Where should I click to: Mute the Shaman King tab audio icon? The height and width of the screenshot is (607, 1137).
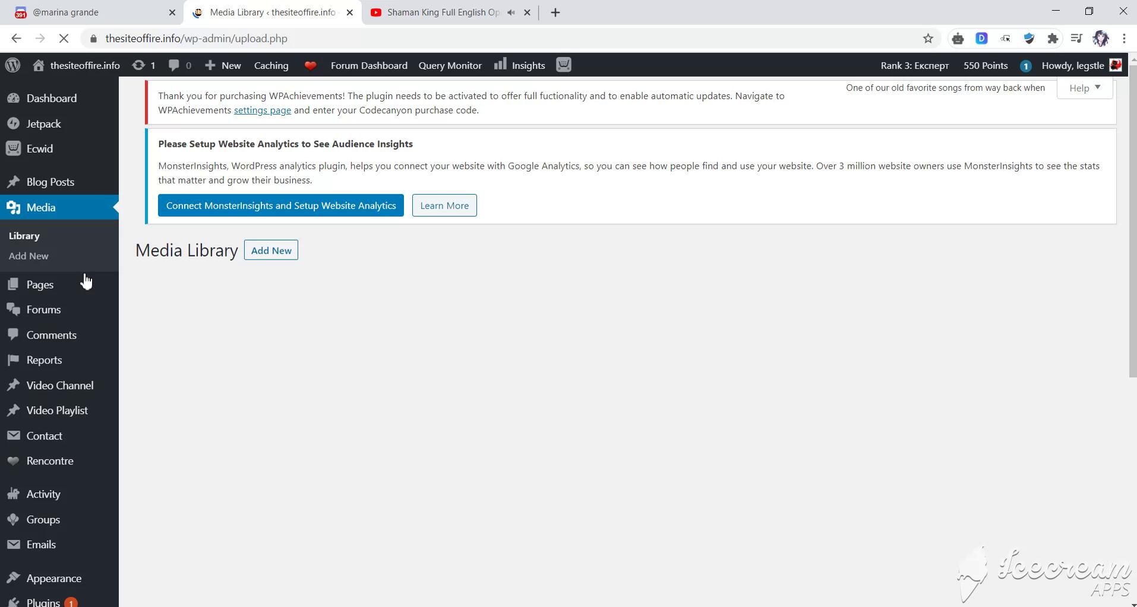coord(511,12)
